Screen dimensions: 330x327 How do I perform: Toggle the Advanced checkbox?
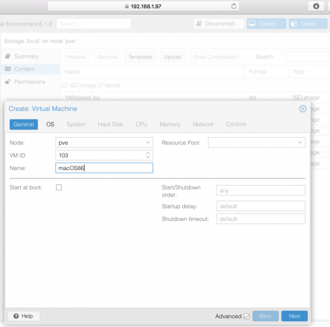click(x=246, y=316)
